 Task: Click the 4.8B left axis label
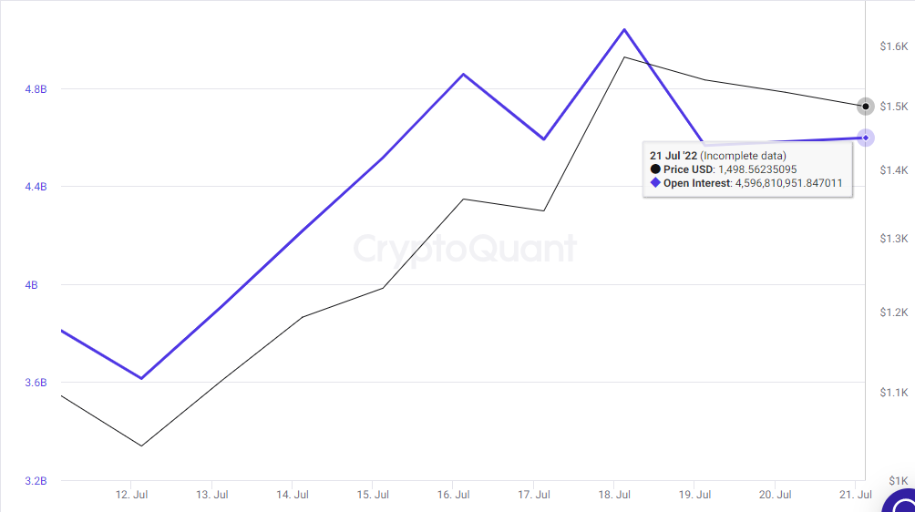click(36, 89)
